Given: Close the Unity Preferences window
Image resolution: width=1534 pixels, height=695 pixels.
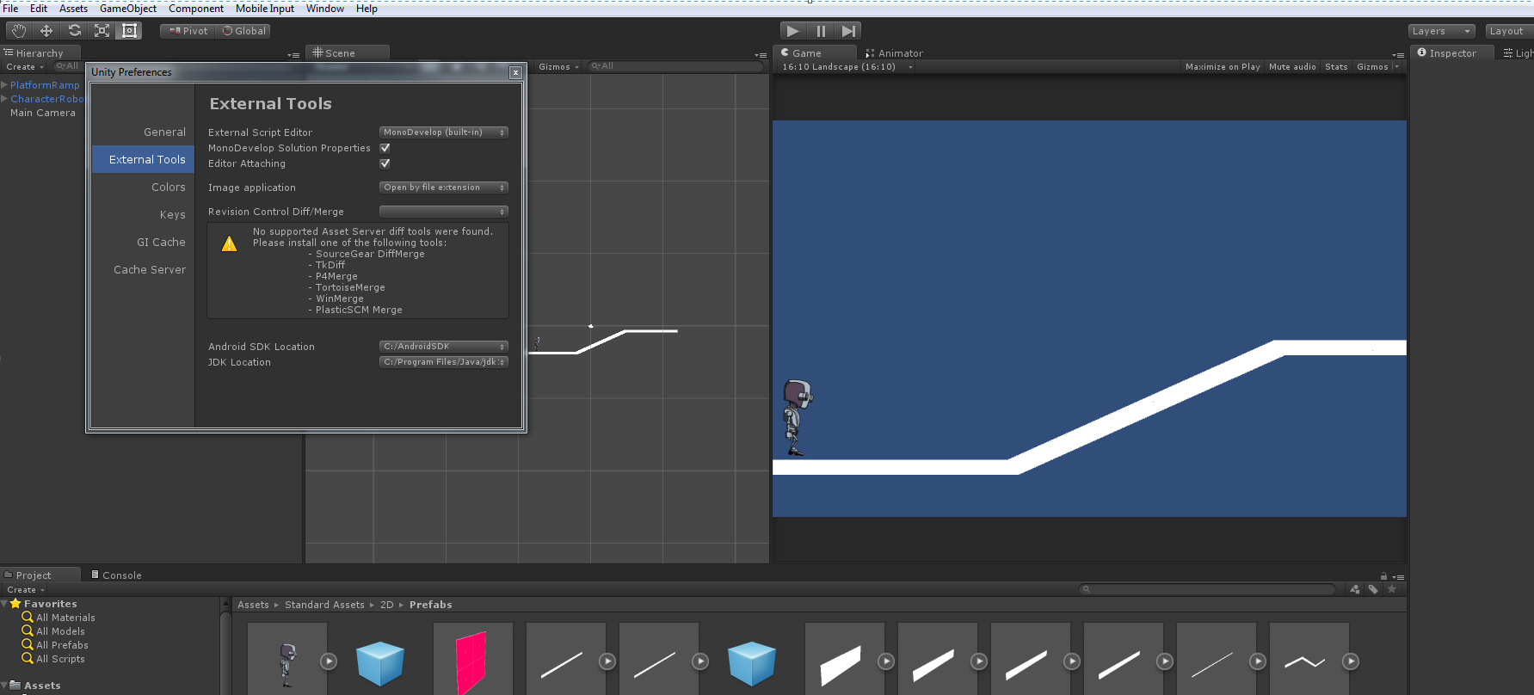Looking at the screenshot, I should pyautogui.click(x=515, y=72).
